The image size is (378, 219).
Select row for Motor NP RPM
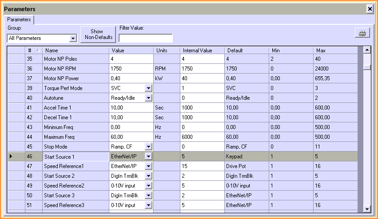(x=16, y=68)
